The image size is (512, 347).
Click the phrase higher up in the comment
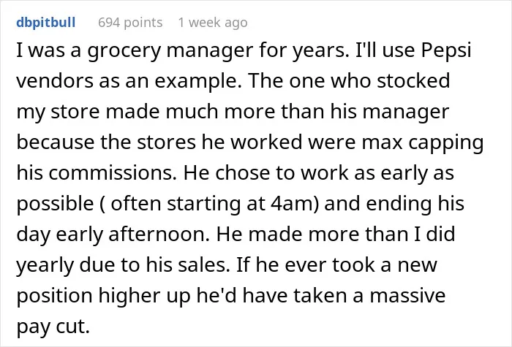point(144,296)
